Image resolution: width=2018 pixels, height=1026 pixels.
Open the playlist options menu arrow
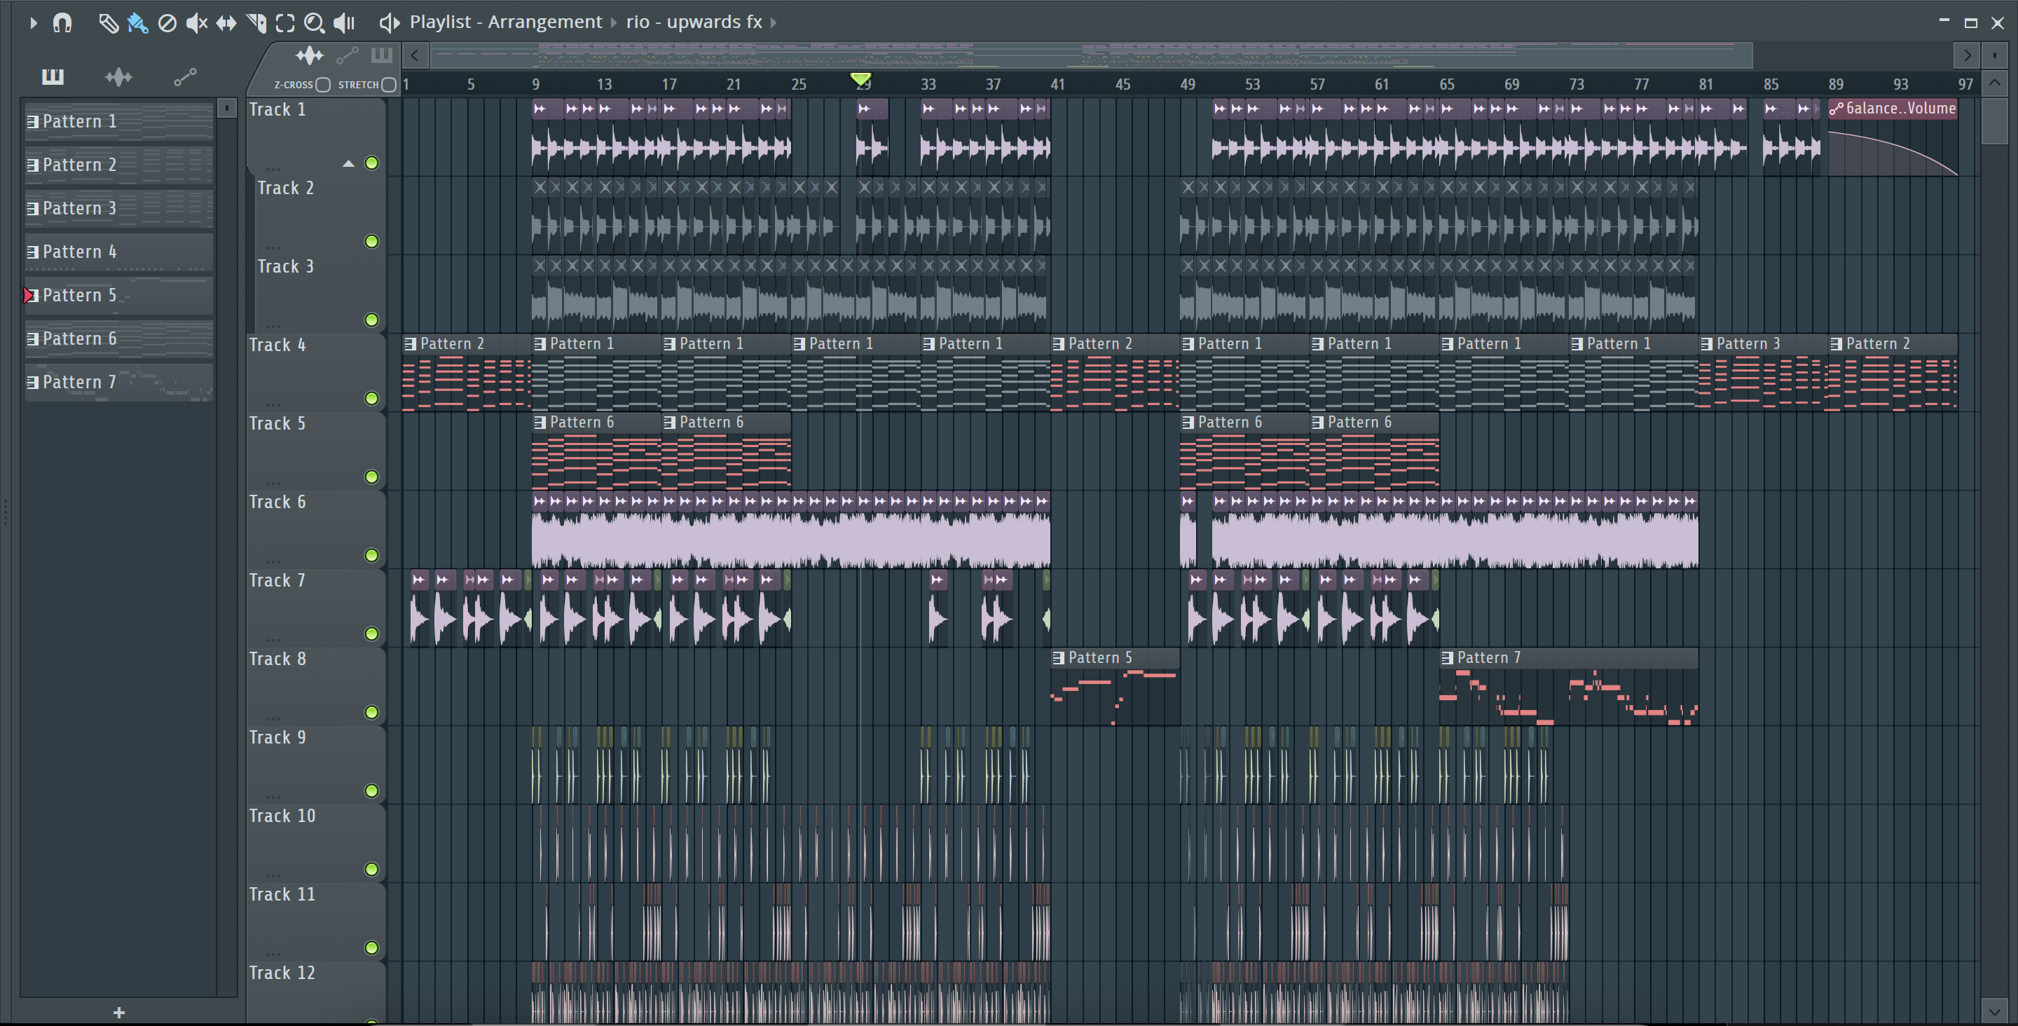pos(33,22)
